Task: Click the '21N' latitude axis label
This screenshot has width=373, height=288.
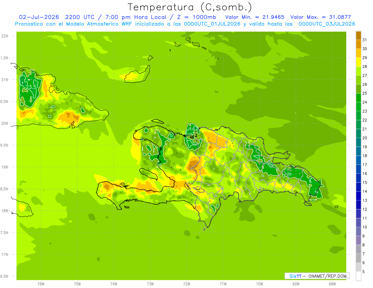Action: (4, 80)
